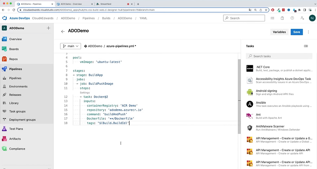The height and width of the screenshot is (169, 317).
Task: Select the Accessibility Insights Azure DevOps Task
Action: (279, 80)
